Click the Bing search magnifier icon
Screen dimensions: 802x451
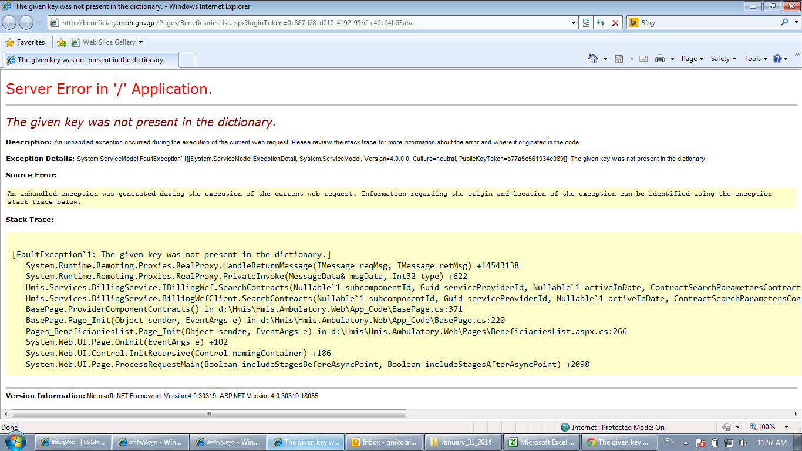(x=785, y=22)
